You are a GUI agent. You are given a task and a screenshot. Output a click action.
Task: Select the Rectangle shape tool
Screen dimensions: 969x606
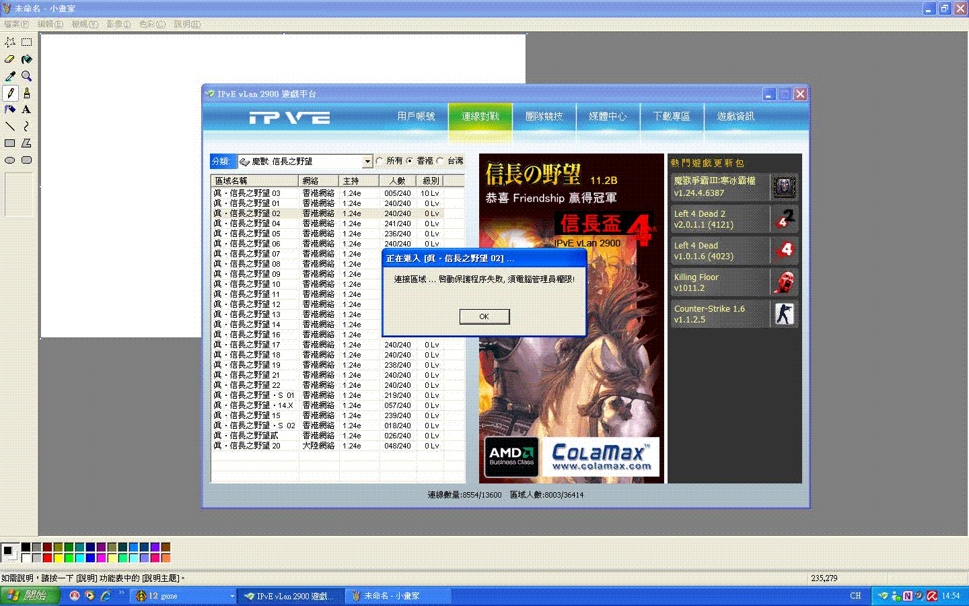pyautogui.click(x=10, y=143)
